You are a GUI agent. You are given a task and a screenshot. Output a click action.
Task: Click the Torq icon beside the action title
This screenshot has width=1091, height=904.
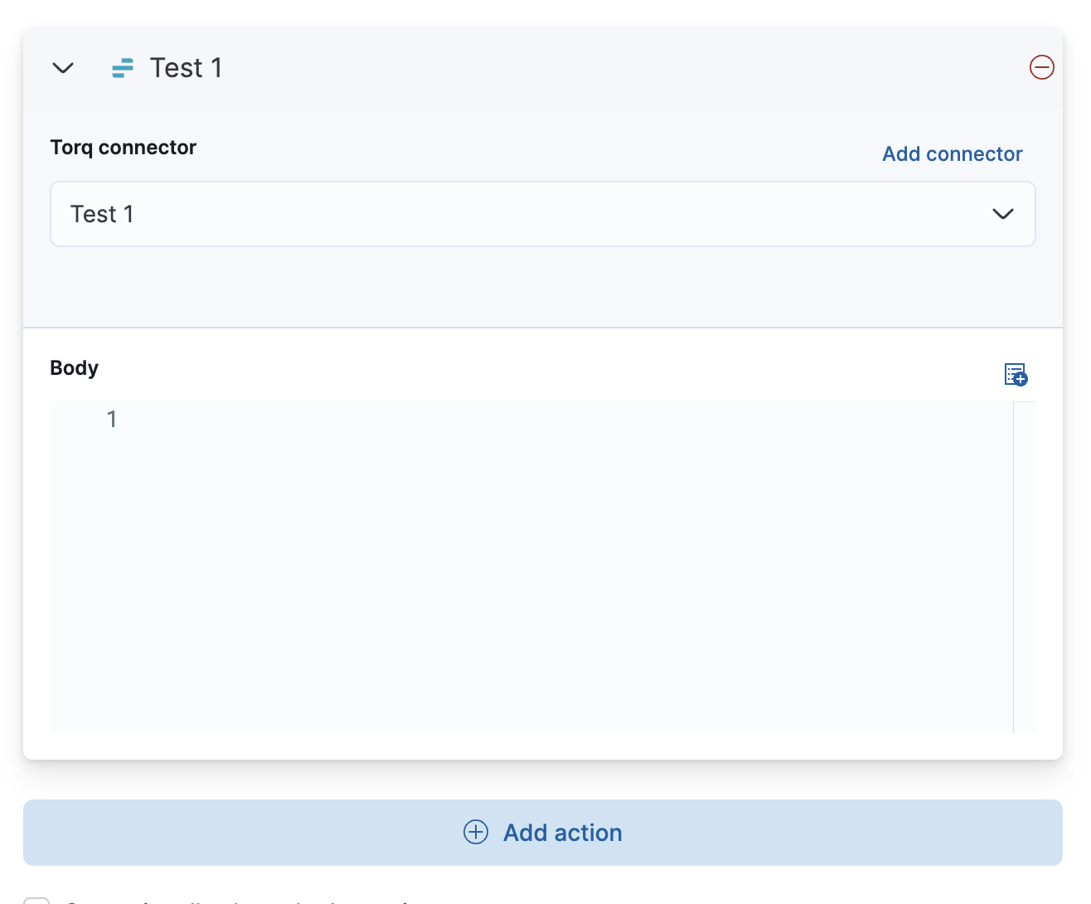click(123, 67)
